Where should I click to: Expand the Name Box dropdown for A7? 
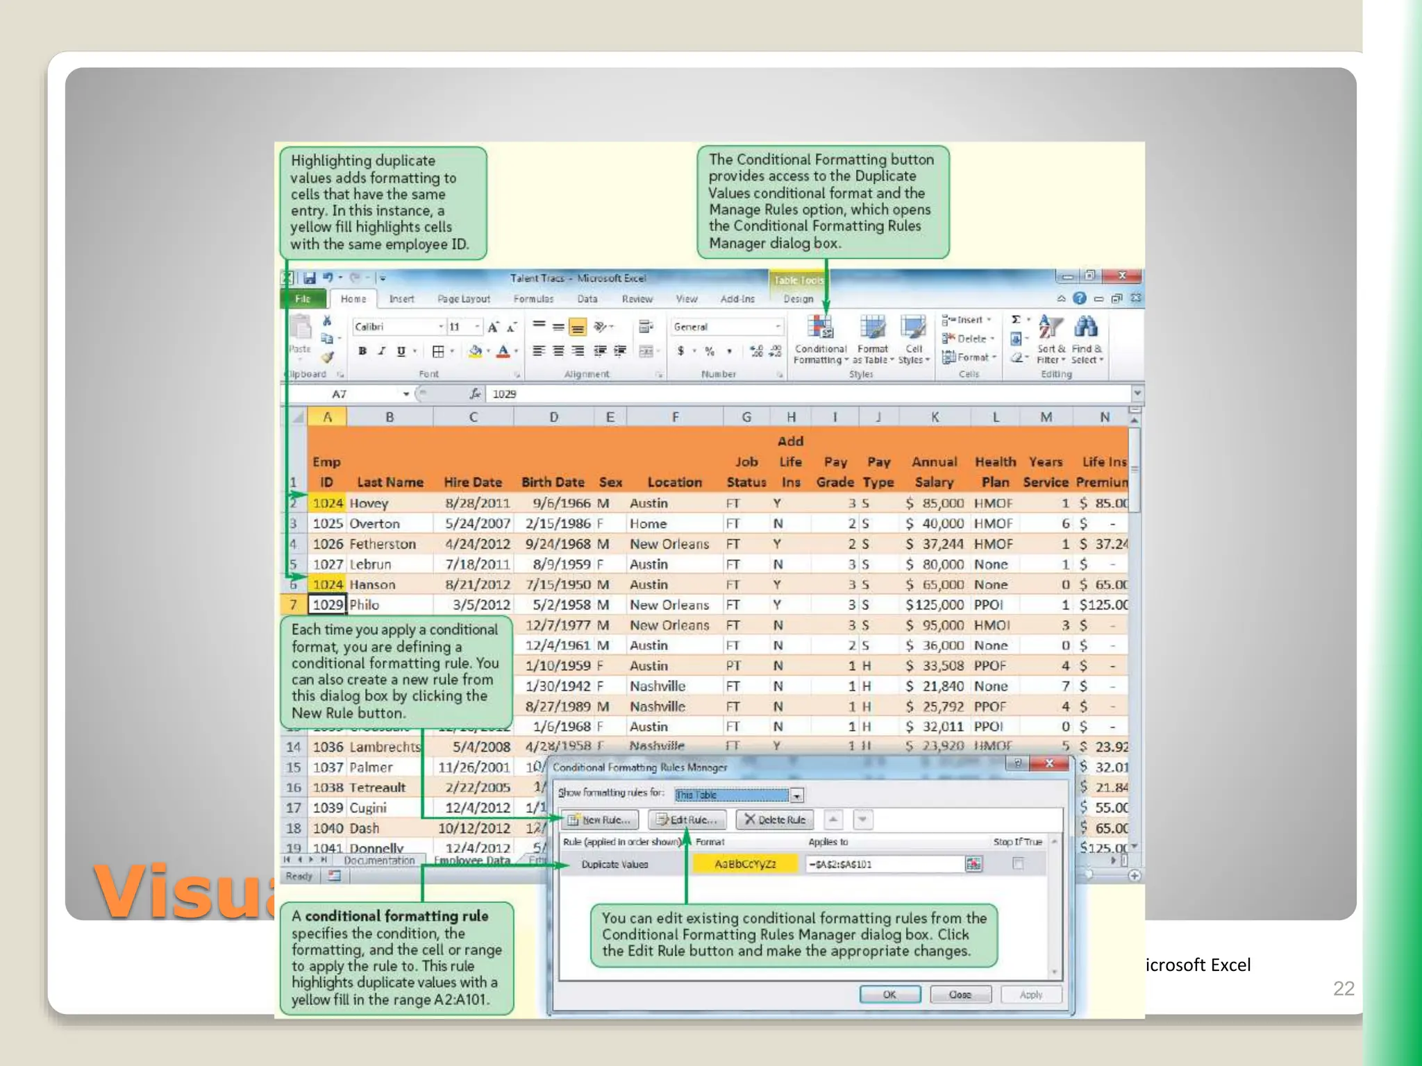tap(406, 394)
